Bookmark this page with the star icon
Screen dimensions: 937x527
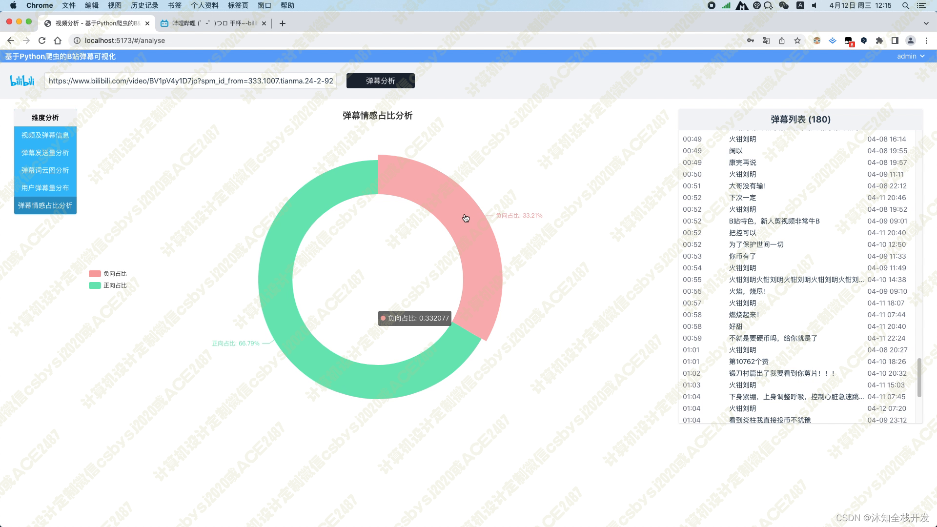tap(797, 41)
